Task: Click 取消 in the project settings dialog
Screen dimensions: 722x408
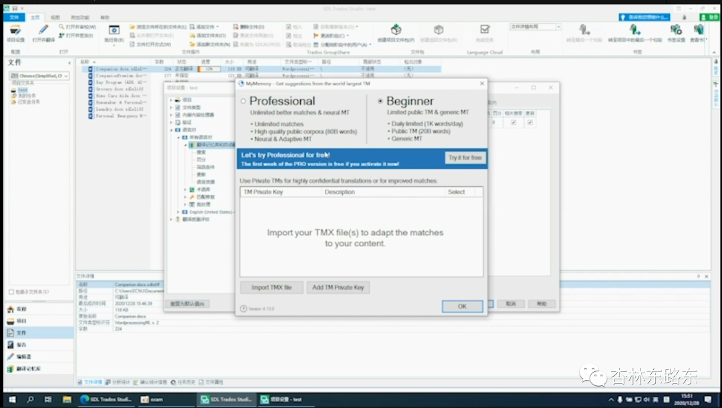Action: tap(511, 304)
